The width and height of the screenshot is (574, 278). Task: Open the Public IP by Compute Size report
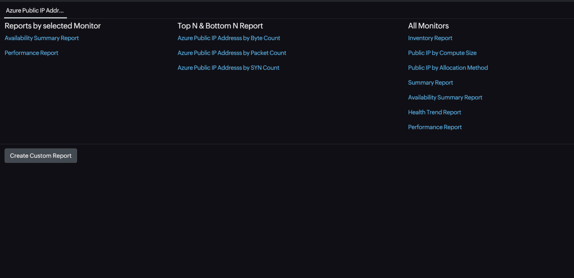[x=442, y=53]
